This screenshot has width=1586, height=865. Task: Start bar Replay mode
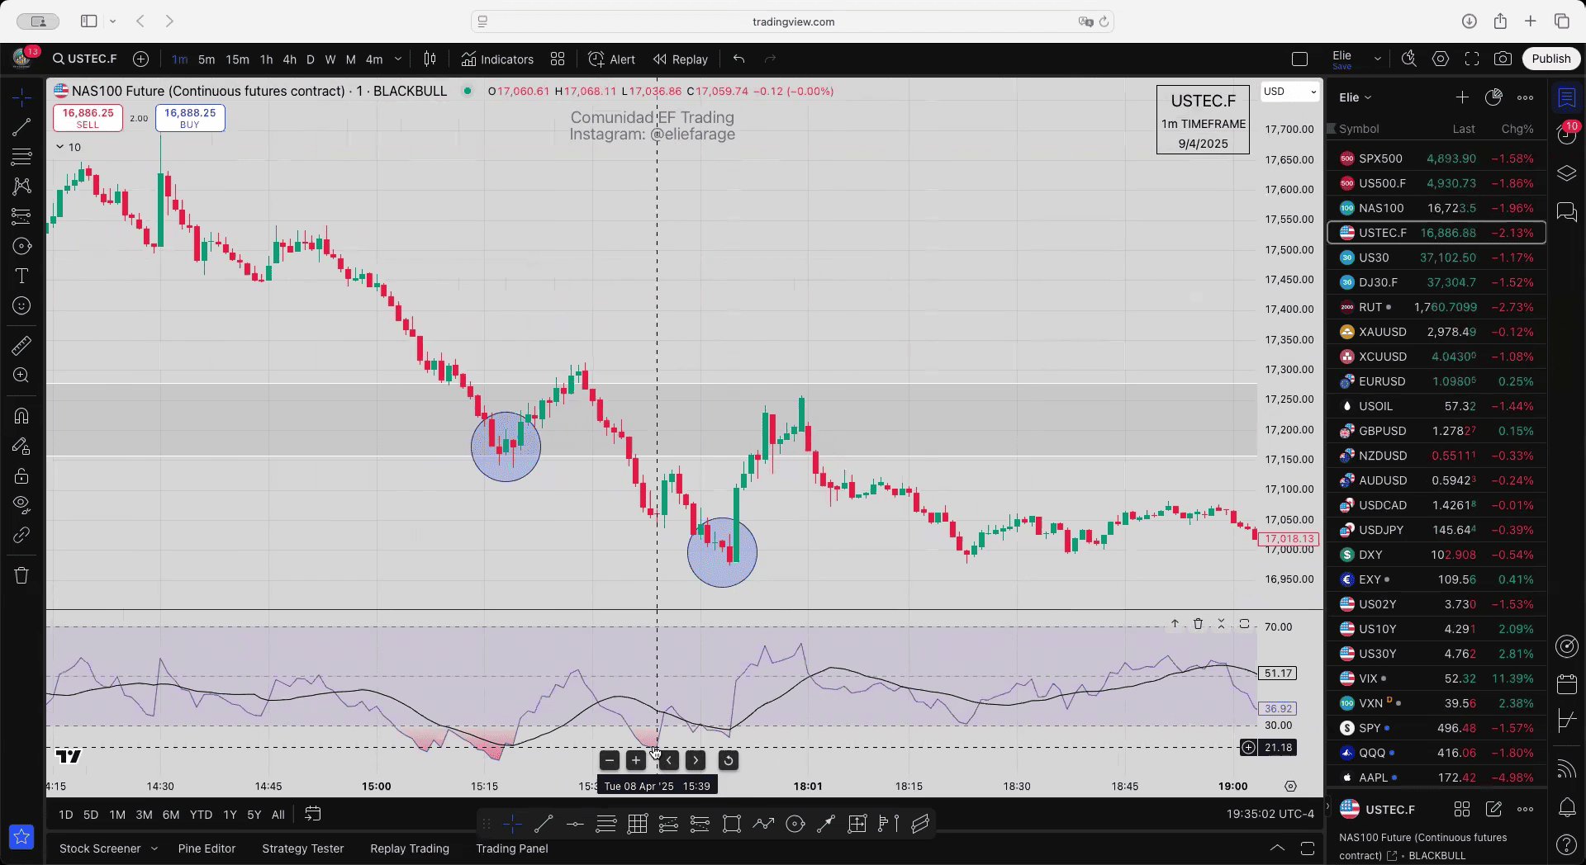point(681,59)
